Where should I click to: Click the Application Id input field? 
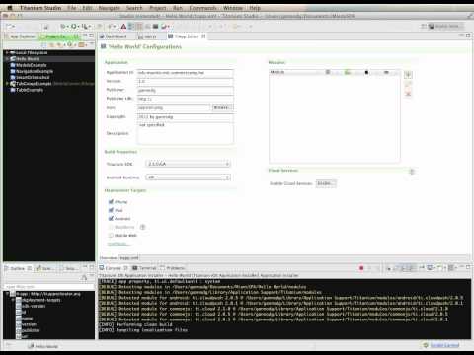click(x=186, y=73)
